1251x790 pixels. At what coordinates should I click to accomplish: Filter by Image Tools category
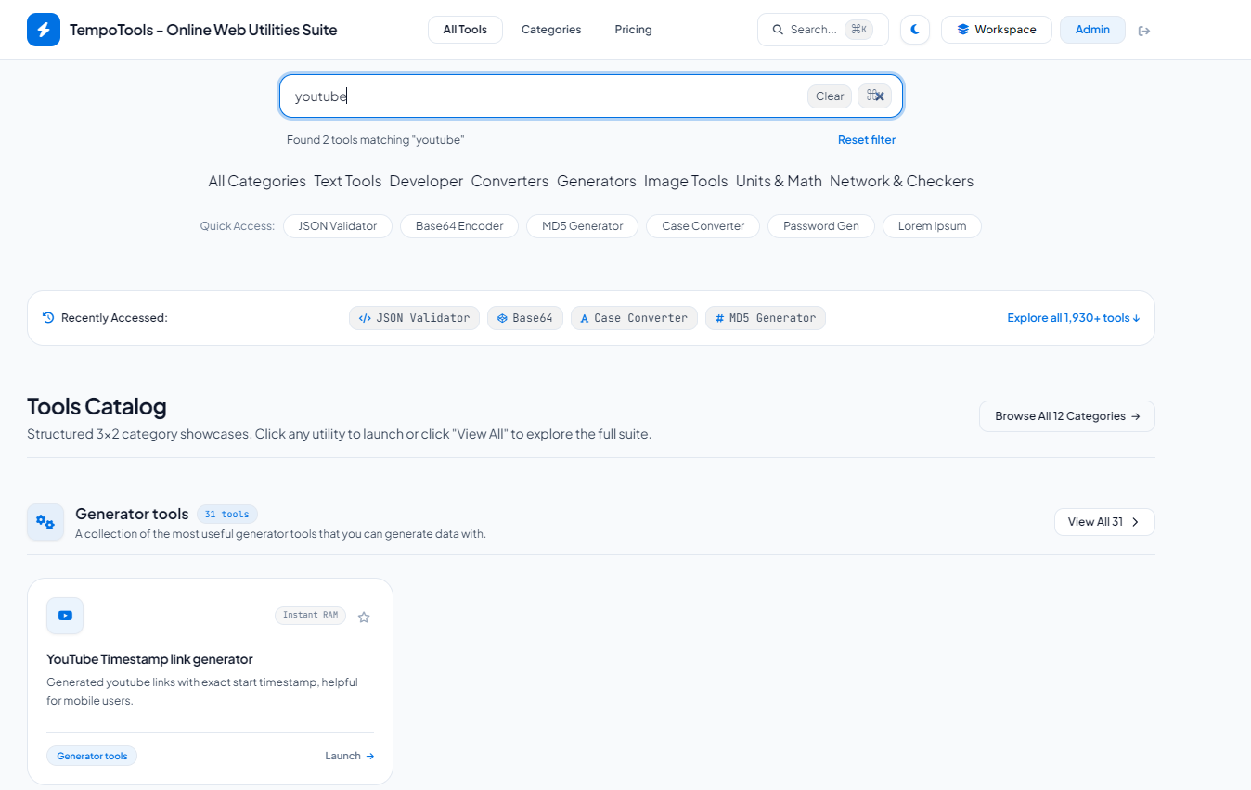(x=686, y=181)
